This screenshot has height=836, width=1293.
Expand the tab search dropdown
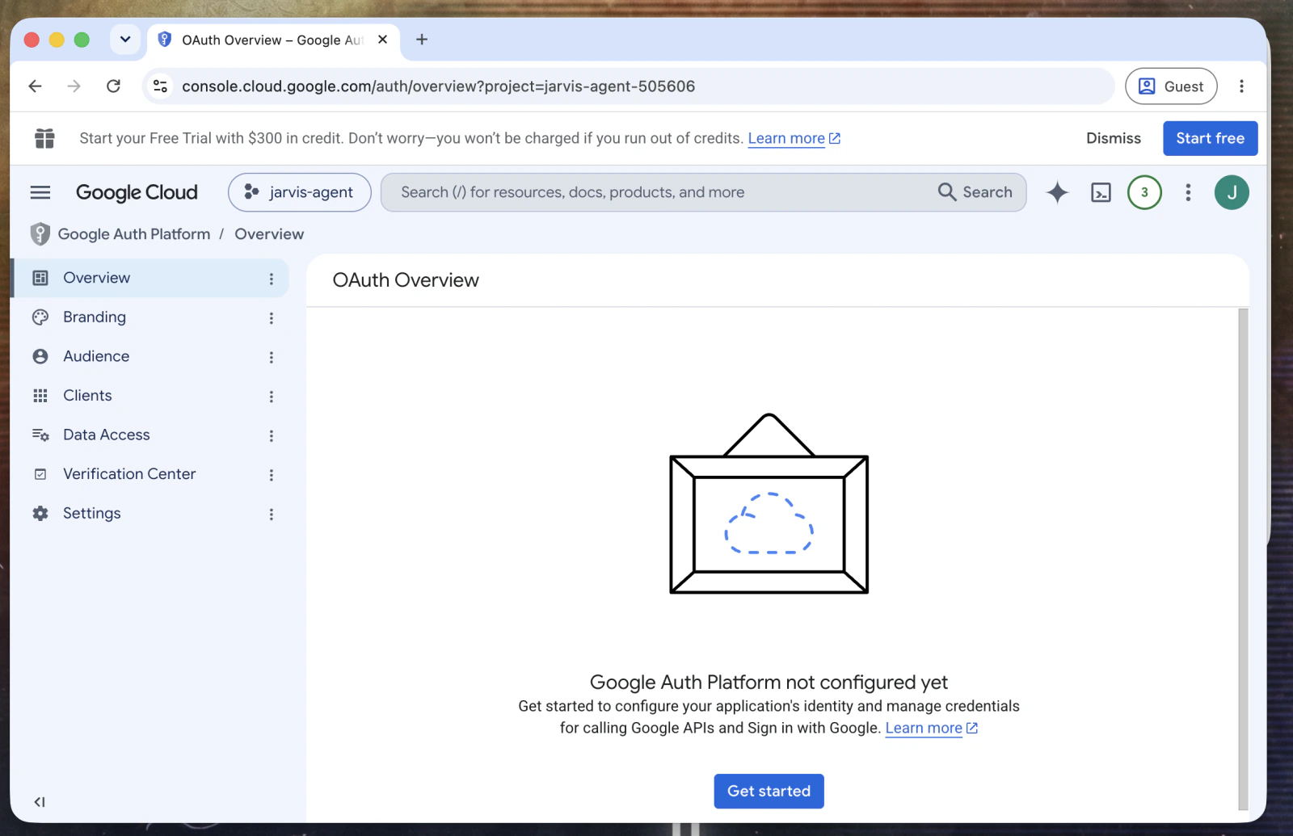pyautogui.click(x=125, y=40)
